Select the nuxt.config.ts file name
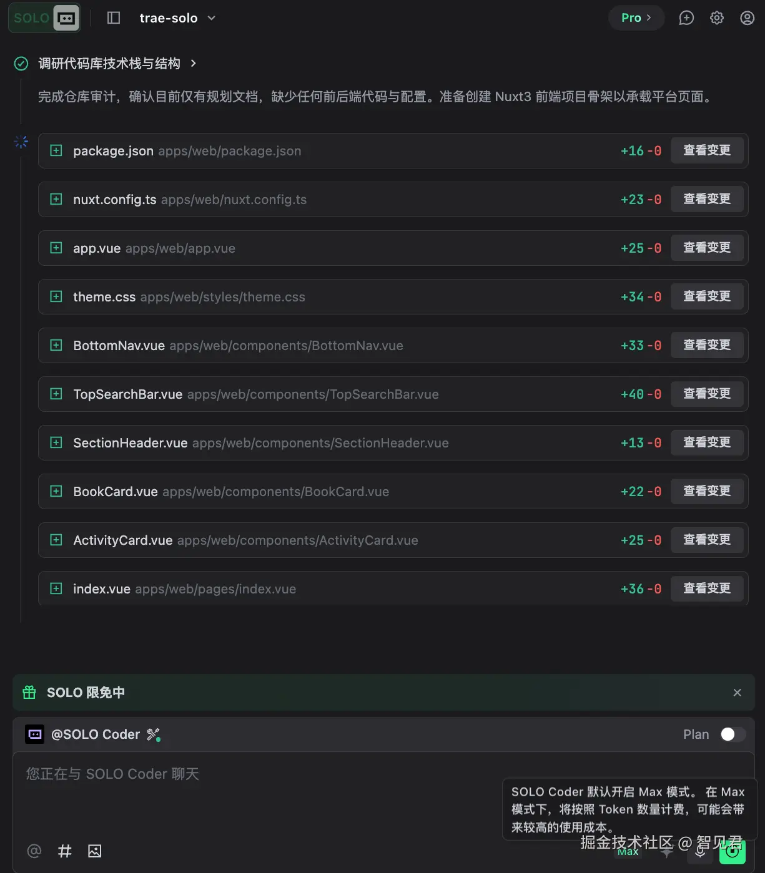The width and height of the screenshot is (765, 873). pyautogui.click(x=115, y=200)
